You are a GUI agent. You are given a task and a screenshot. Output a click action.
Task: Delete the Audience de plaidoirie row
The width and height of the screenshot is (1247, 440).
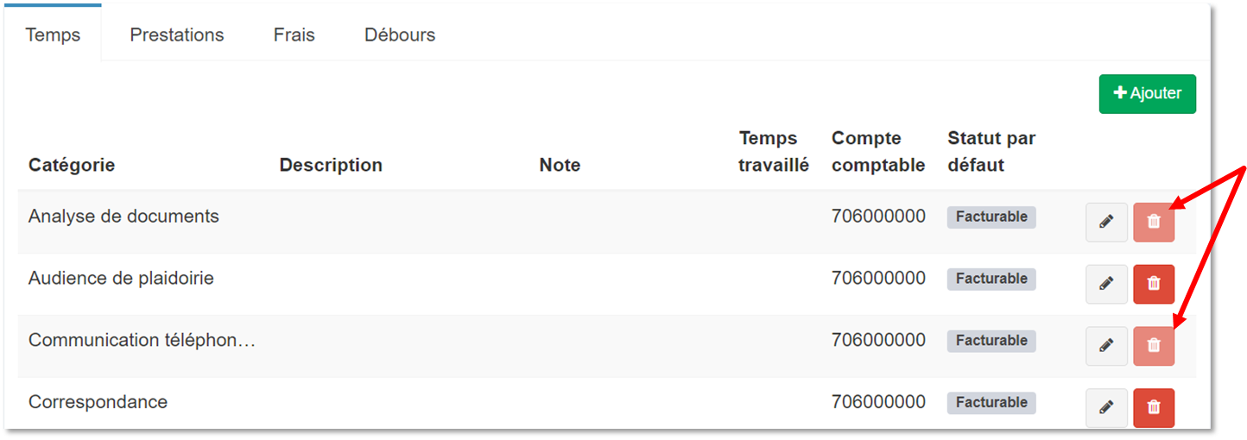click(1154, 284)
